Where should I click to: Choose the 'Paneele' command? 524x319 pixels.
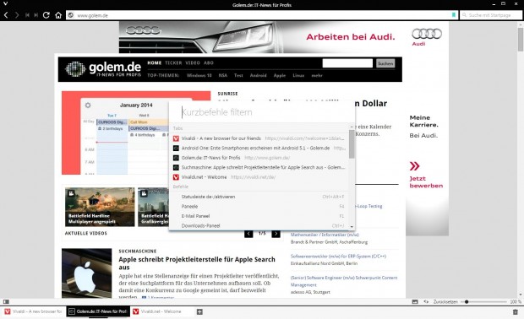pyautogui.click(x=259, y=206)
